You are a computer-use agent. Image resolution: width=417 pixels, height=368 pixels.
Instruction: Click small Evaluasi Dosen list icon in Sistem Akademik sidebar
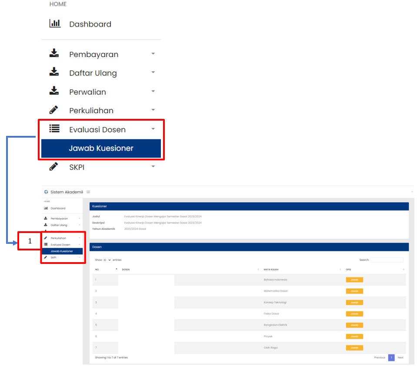(x=46, y=244)
